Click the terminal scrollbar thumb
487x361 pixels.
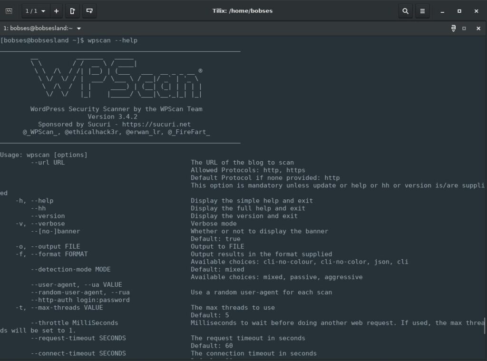point(485,326)
